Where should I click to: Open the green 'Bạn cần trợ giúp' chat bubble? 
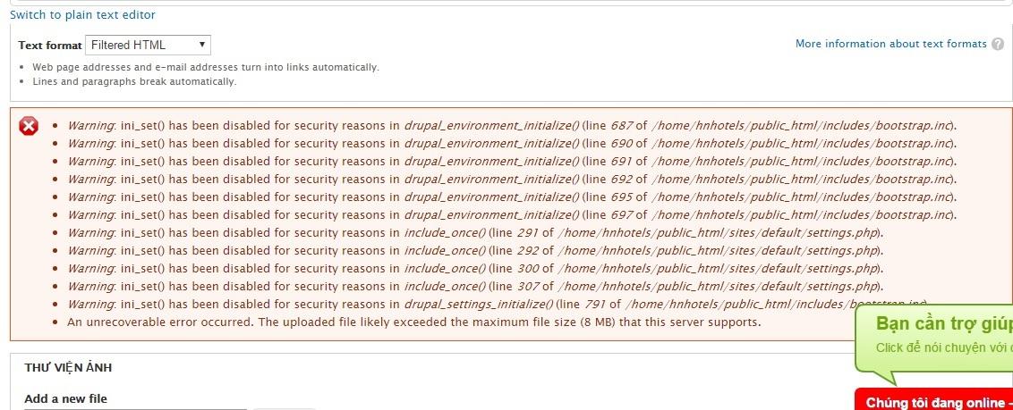935,347
